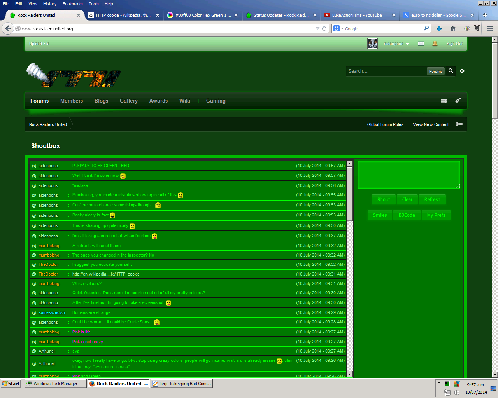The height and width of the screenshot is (398, 498).
Task: Open a new tab with the plus icon
Action: pyautogui.click(x=485, y=15)
